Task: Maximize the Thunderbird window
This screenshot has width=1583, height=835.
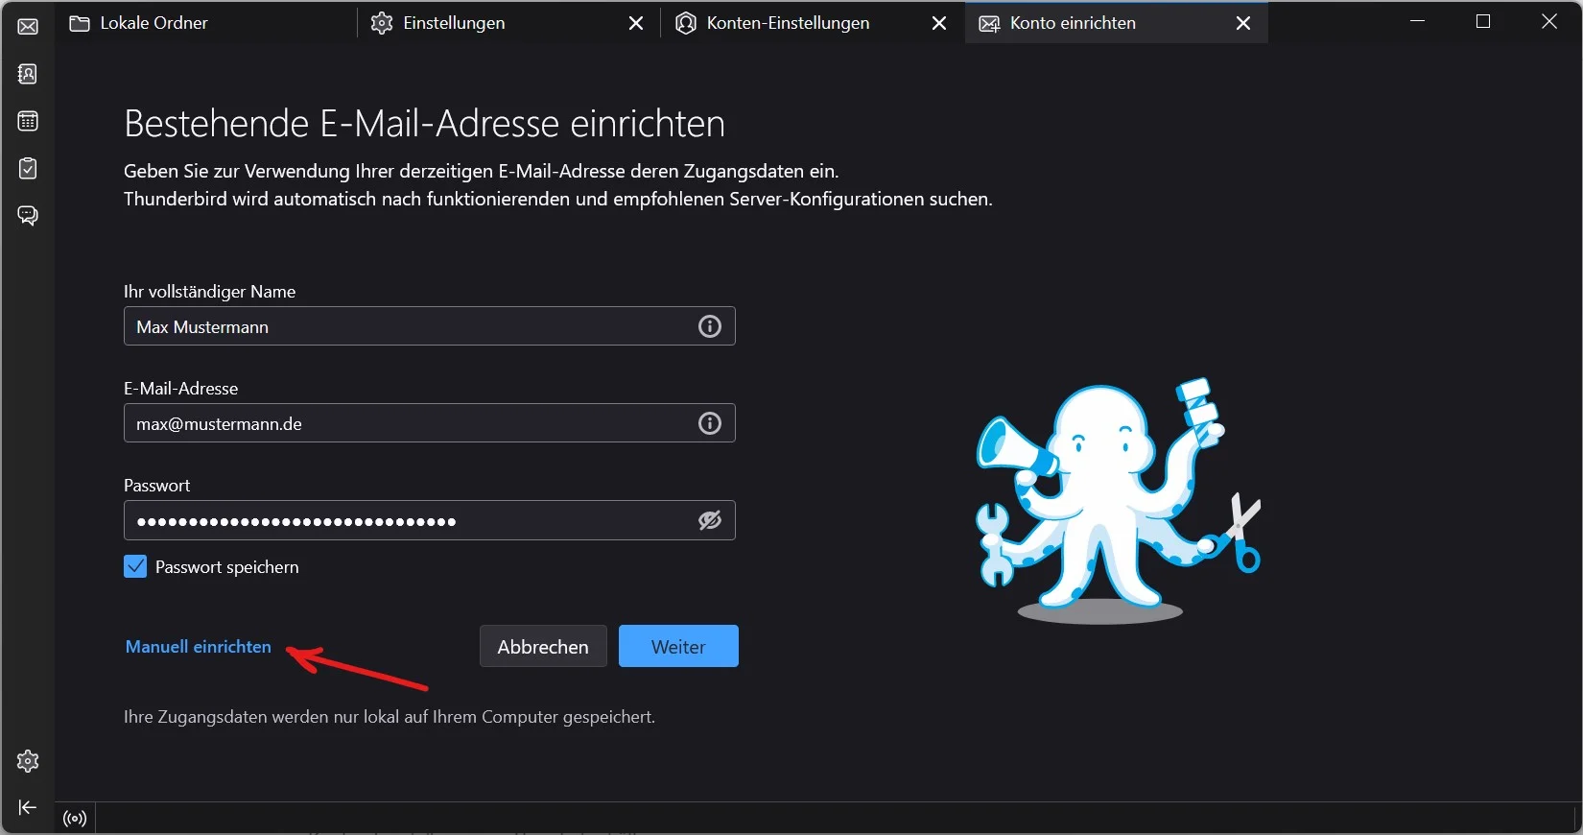Action: click(x=1483, y=21)
